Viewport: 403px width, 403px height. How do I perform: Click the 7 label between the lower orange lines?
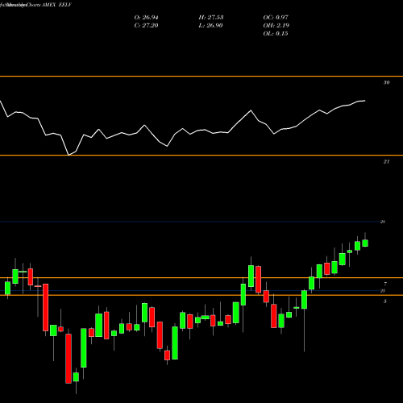tap(385, 284)
